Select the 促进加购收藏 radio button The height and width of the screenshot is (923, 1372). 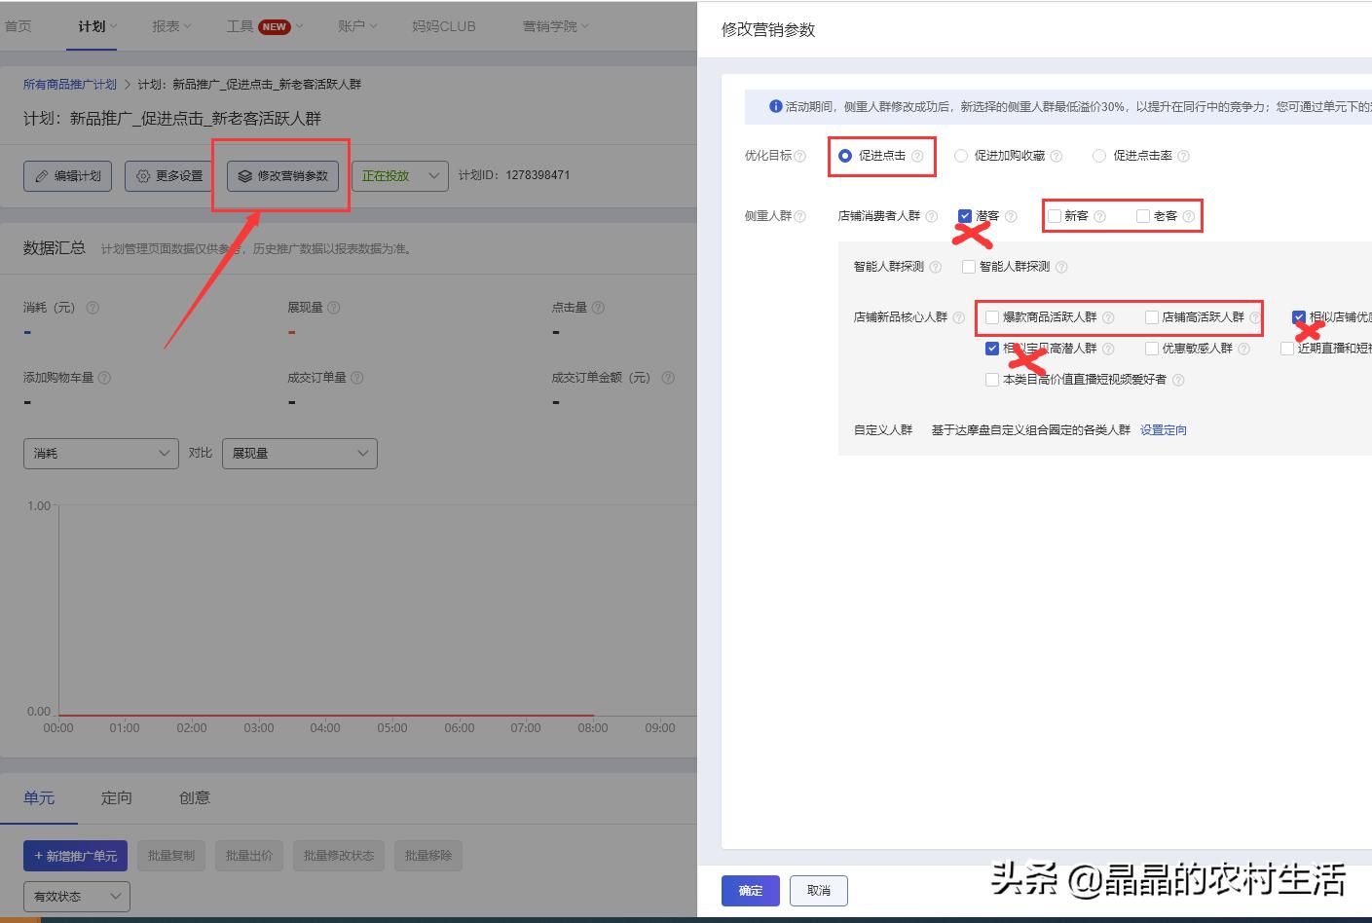pos(961,155)
